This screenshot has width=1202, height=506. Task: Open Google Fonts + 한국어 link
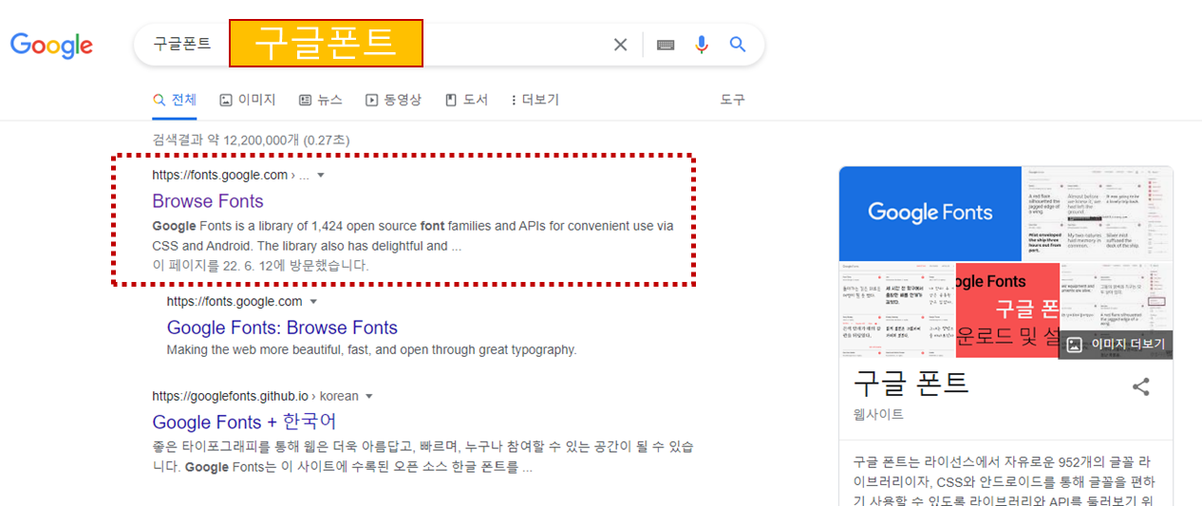point(244,422)
